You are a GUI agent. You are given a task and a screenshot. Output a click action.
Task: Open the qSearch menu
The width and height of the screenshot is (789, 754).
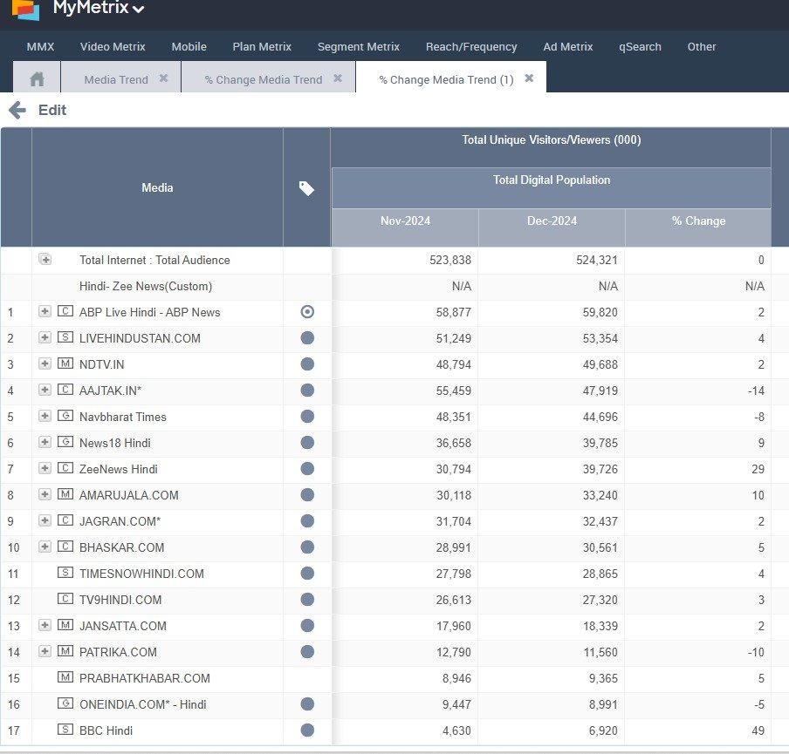coord(640,47)
